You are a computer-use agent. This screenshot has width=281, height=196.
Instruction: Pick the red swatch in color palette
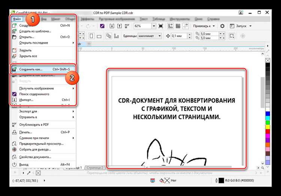(268, 131)
